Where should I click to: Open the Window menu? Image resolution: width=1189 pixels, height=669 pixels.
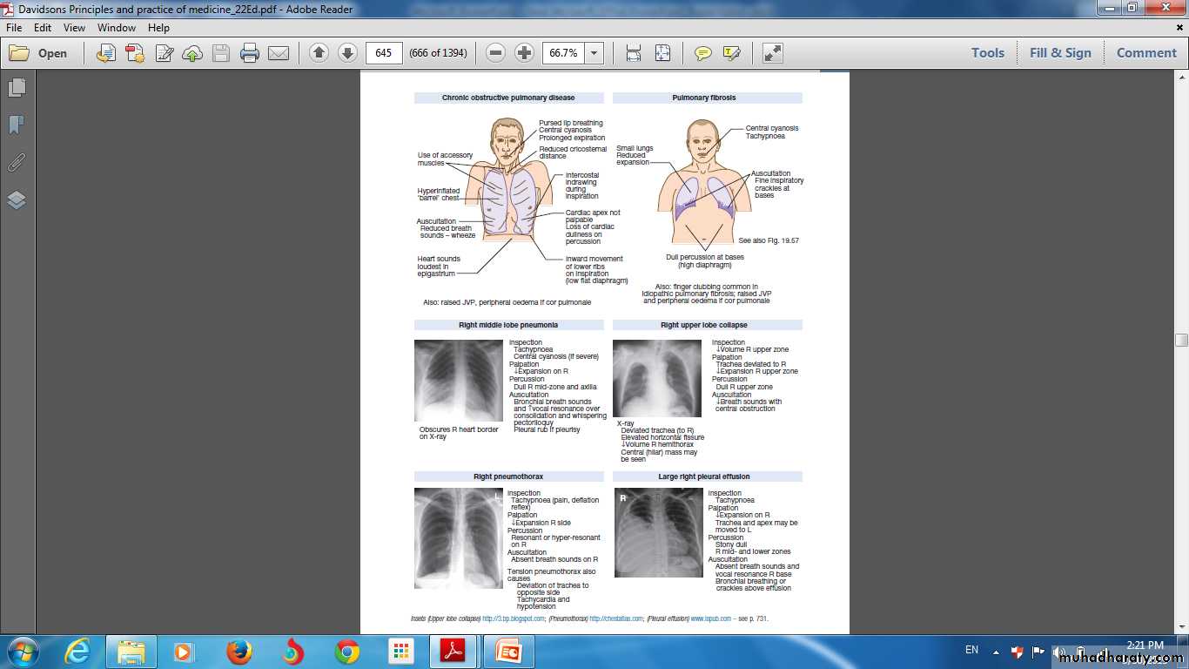[116, 28]
